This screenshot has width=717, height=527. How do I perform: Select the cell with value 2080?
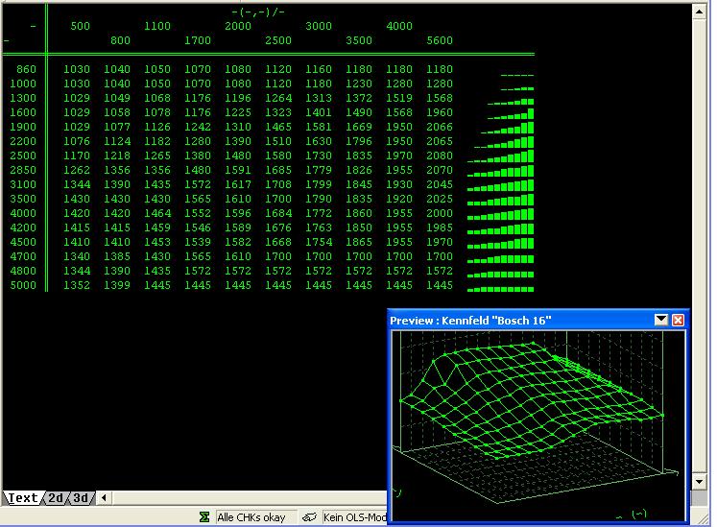click(440, 156)
